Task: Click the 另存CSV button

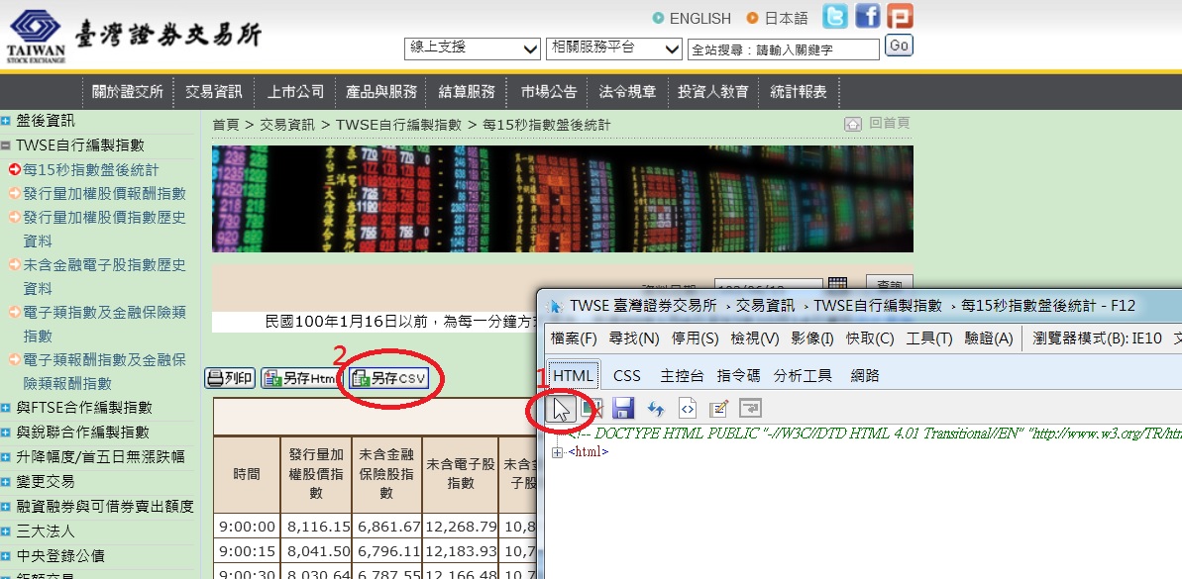Action: 390,379
